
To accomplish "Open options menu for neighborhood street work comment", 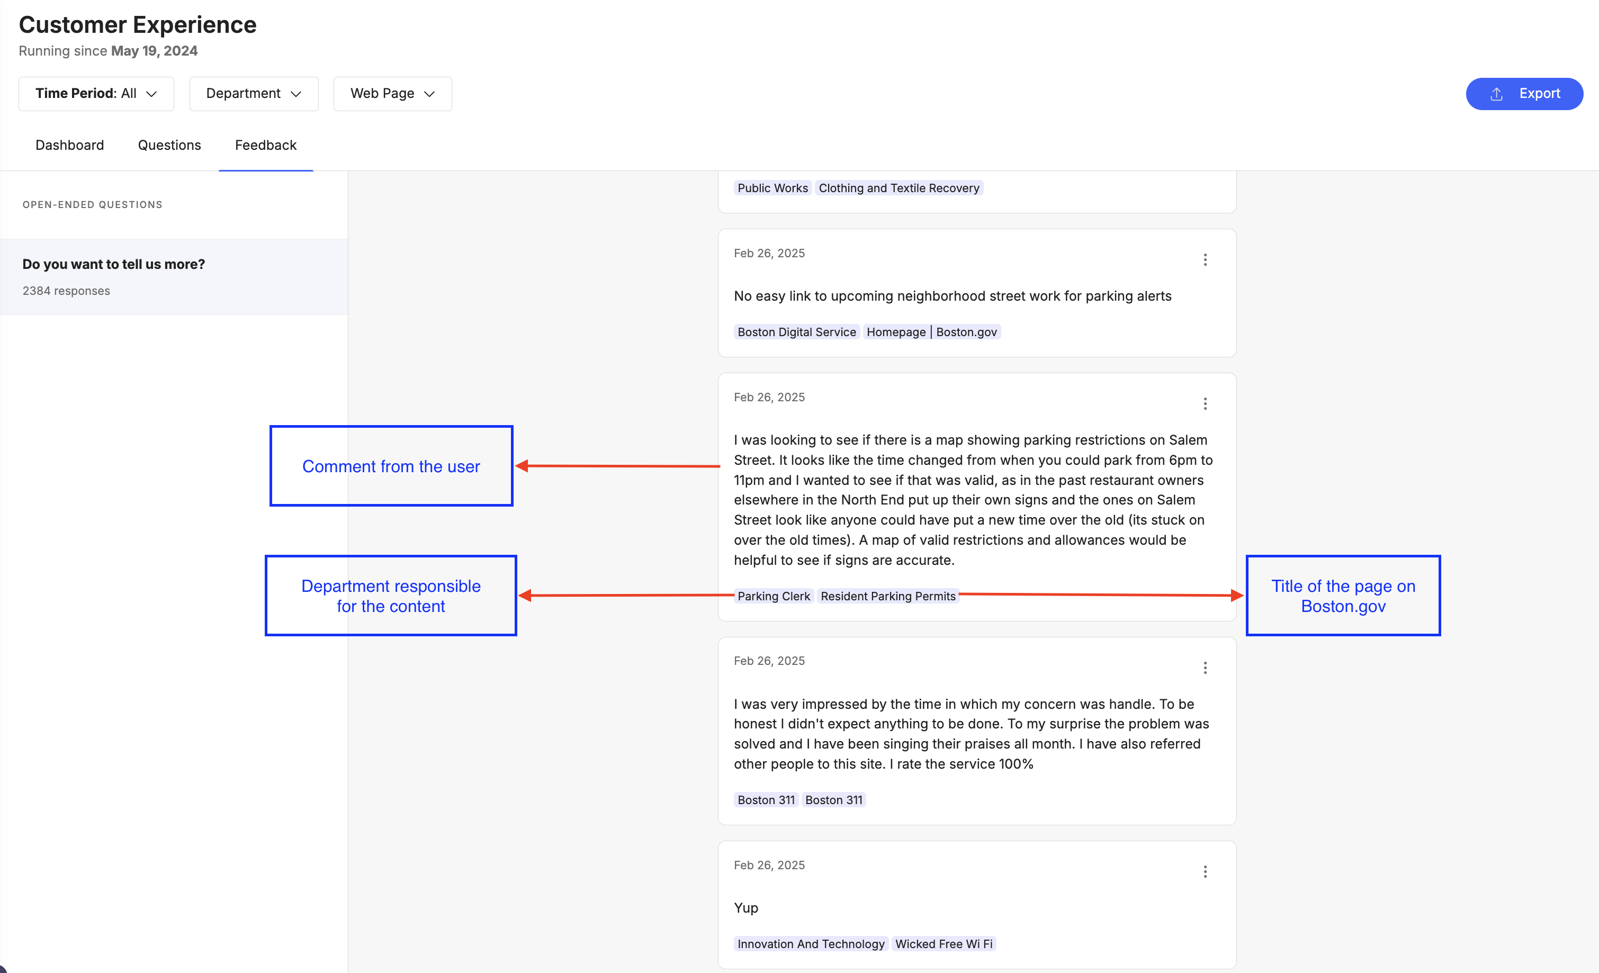I will [x=1205, y=259].
